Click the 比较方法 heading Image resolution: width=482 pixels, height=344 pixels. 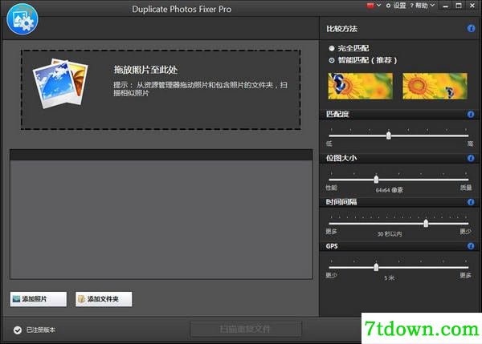click(342, 29)
